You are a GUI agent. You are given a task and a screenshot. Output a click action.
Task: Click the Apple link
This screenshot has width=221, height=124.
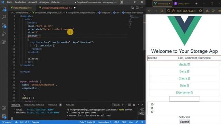coord(183,64)
